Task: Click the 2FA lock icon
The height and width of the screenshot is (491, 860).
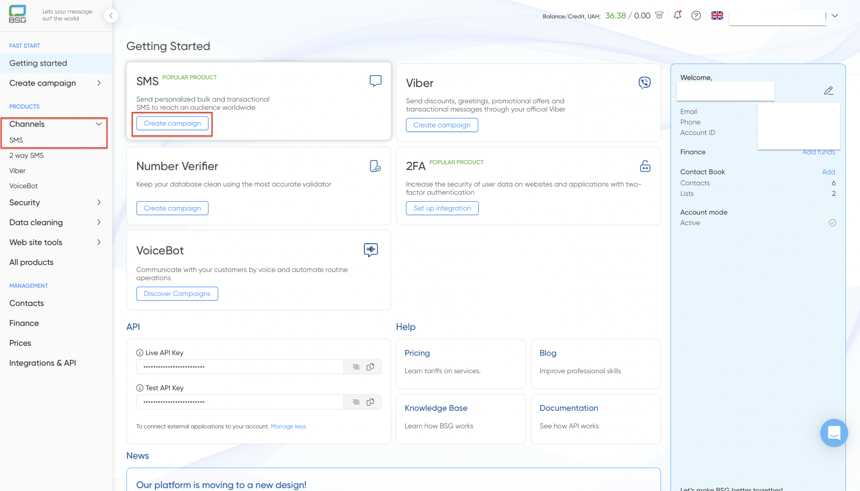Action: click(645, 166)
